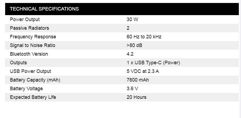This screenshot has height=118, width=241.
Task: Select the 3.6 V value
Action: click(133, 89)
